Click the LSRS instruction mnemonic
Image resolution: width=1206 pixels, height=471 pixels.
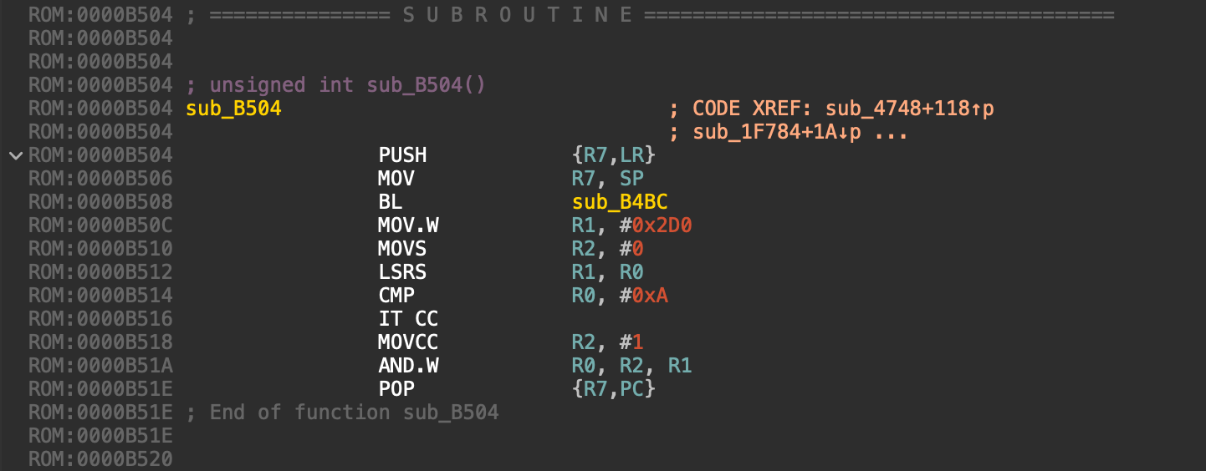pos(402,272)
